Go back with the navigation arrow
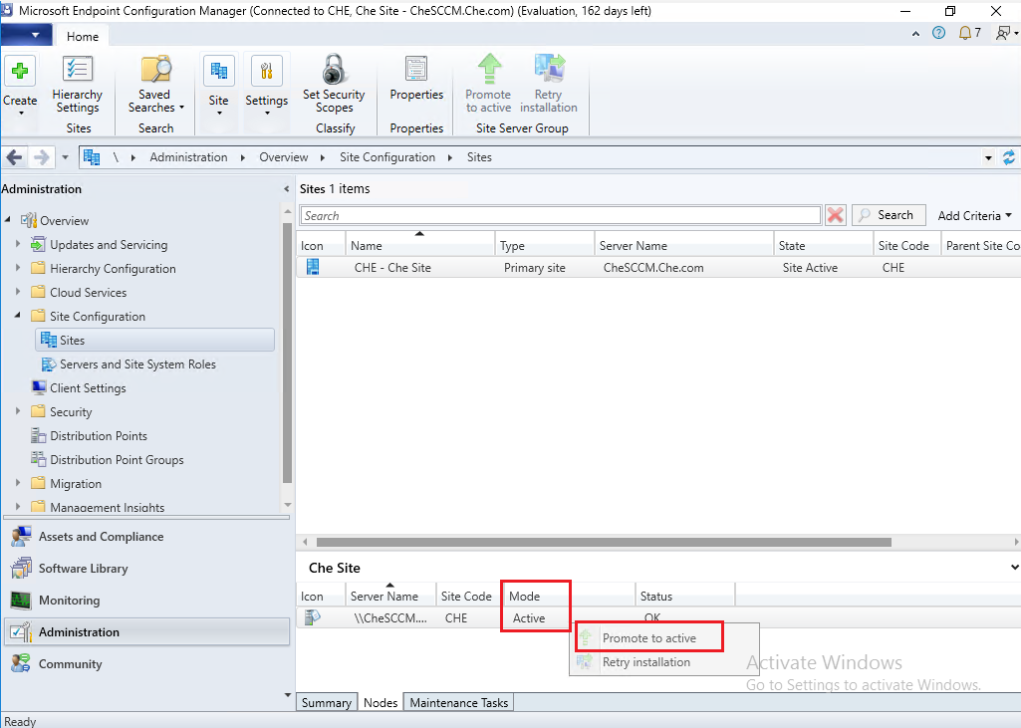The width and height of the screenshot is (1021, 728). (14, 157)
